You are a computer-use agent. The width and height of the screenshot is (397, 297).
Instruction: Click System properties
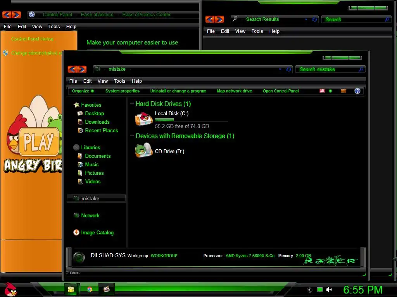click(122, 91)
